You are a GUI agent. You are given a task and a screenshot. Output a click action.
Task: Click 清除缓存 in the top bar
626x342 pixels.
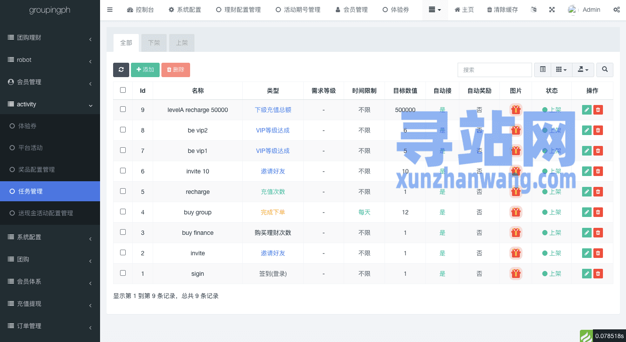(502, 10)
